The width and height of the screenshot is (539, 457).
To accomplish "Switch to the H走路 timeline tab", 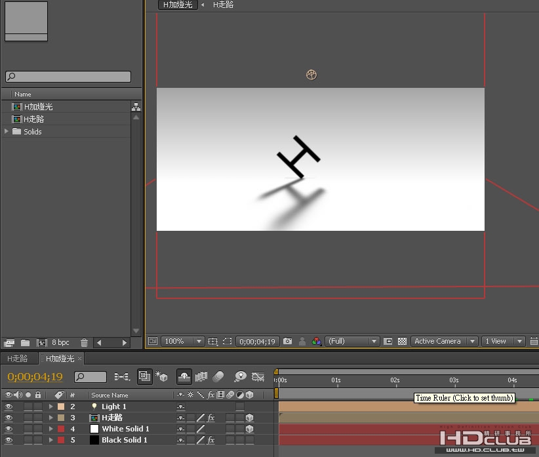I will coord(18,359).
